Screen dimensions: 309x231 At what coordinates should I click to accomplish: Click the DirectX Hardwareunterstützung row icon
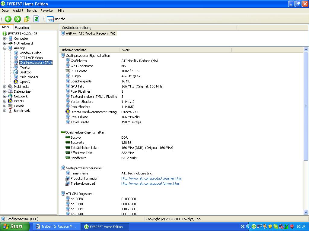click(x=68, y=112)
